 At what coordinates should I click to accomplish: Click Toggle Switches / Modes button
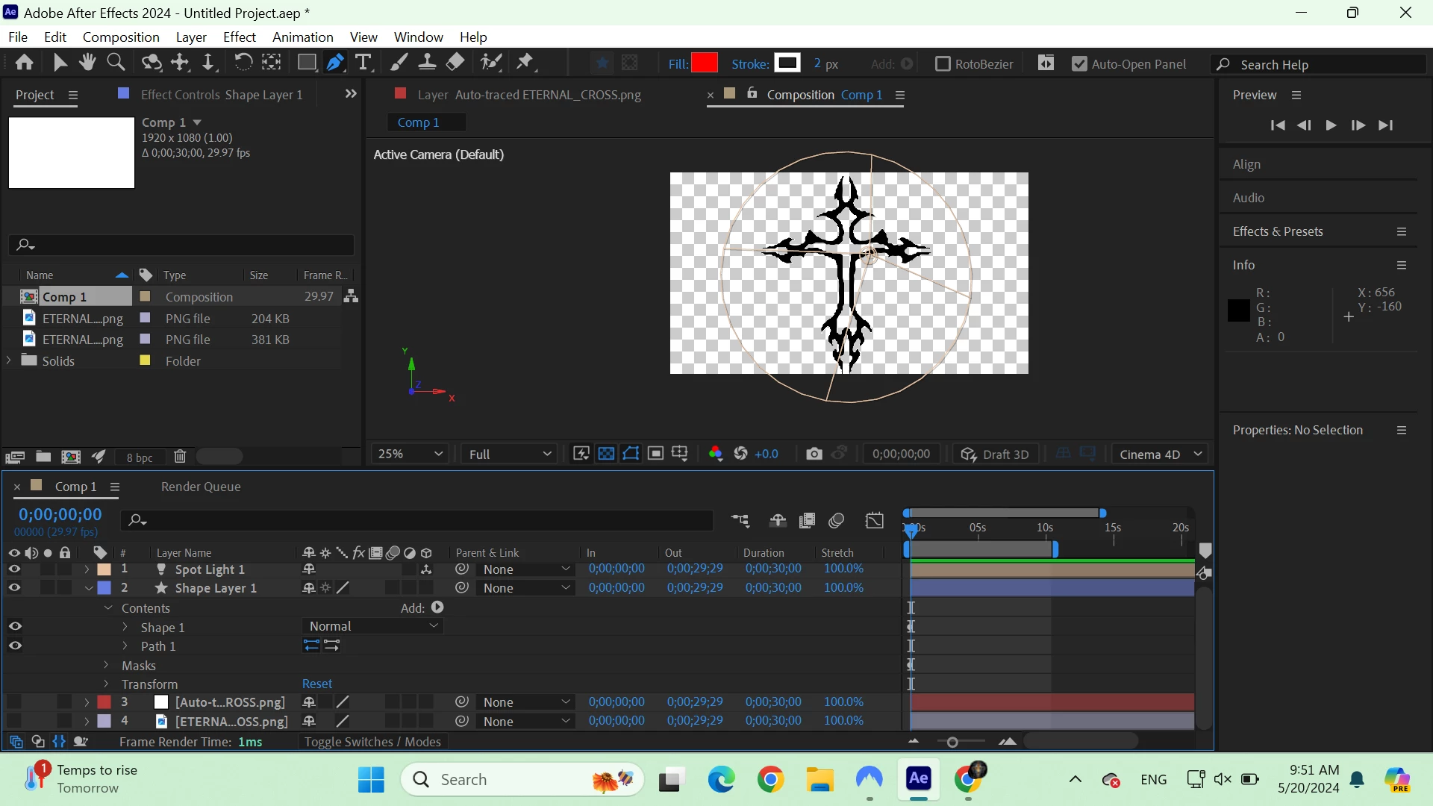tap(372, 742)
